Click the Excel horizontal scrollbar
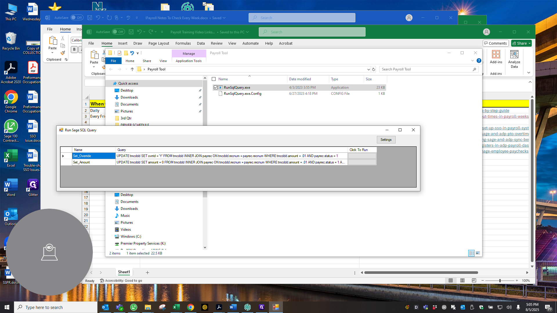 click(421, 272)
